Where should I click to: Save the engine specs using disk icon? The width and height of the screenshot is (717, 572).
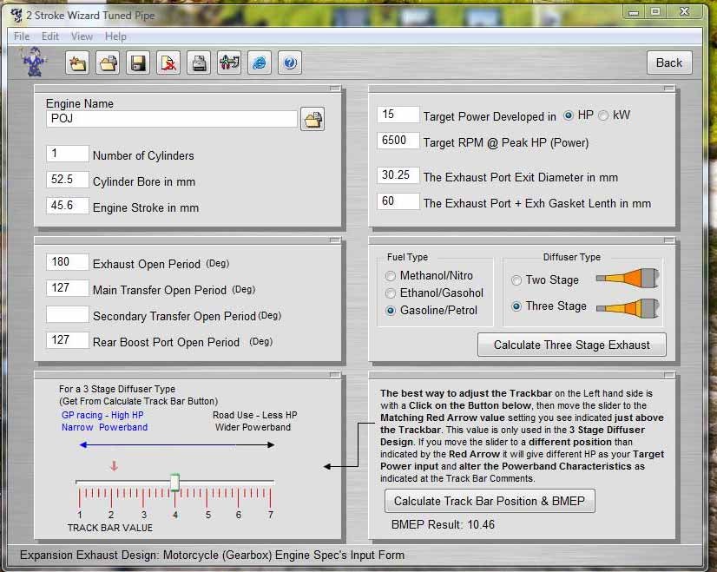[x=137, y=62]
